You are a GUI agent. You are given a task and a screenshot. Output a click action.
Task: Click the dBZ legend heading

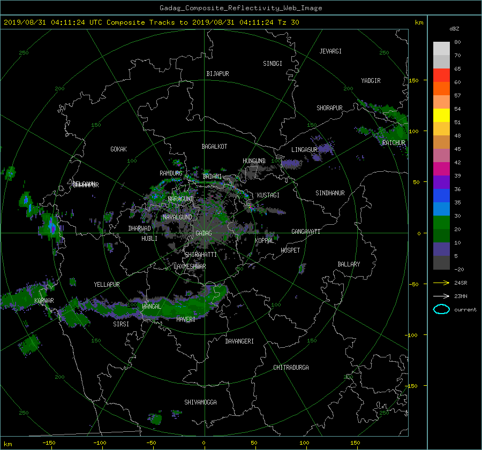click(x=454, y=28)
